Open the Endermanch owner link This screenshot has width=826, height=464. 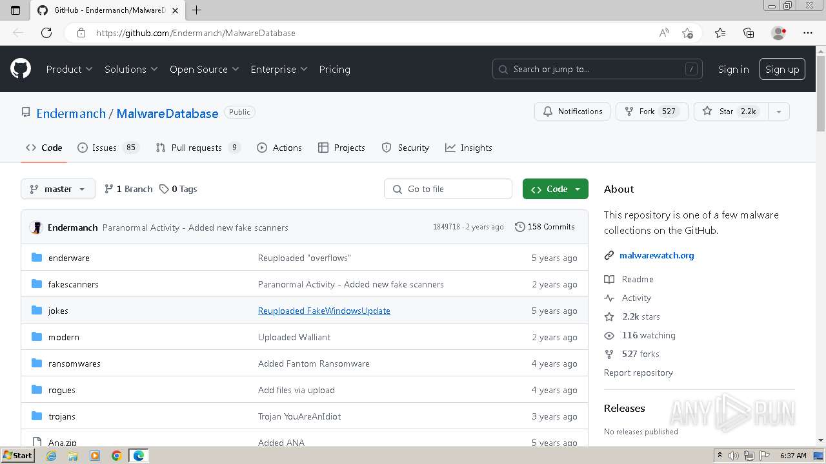(x=71, y=113)
